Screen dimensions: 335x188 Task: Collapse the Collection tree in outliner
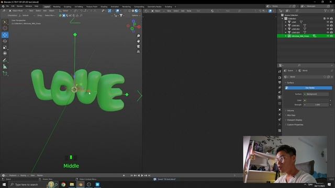tap(282, 19)
